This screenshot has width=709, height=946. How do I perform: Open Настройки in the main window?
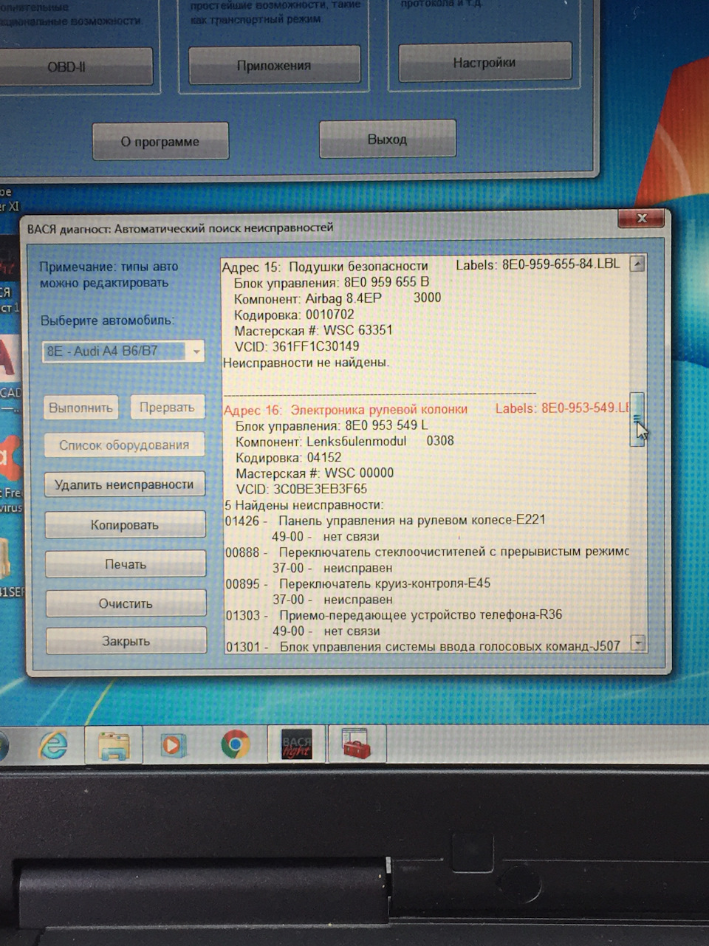point(484,63)
